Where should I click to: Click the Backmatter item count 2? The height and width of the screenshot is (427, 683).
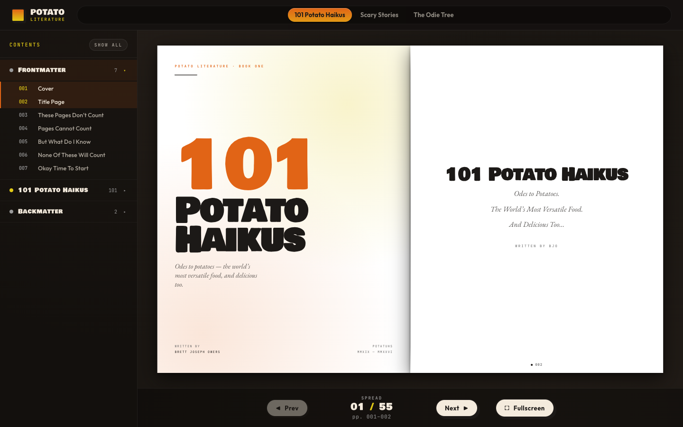click(x=116, y=212)
